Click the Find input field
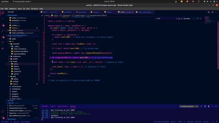219x123 pixels. pyautogui.click(x=166, y=18)
